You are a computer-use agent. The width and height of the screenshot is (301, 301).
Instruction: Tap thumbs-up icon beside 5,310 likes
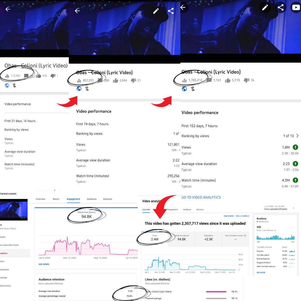point(228,80)
